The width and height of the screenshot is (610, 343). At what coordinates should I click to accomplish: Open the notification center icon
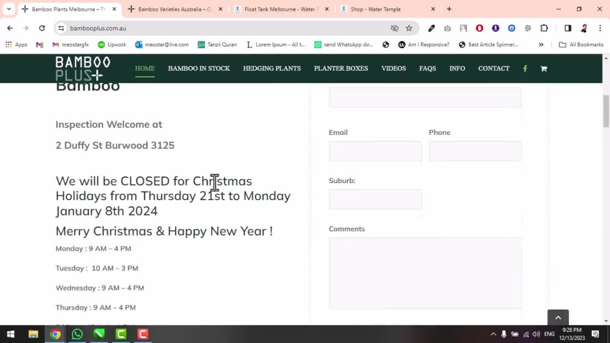595,334
